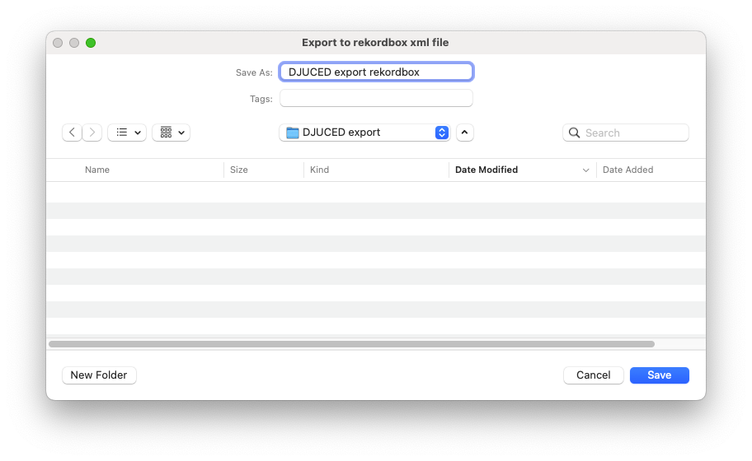Sort by the Date Modified column

click(486, 170)
